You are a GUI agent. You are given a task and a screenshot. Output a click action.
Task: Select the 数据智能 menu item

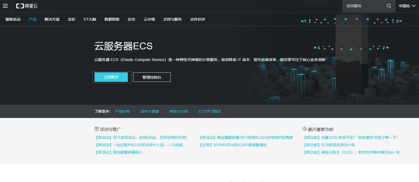[112, 20]
